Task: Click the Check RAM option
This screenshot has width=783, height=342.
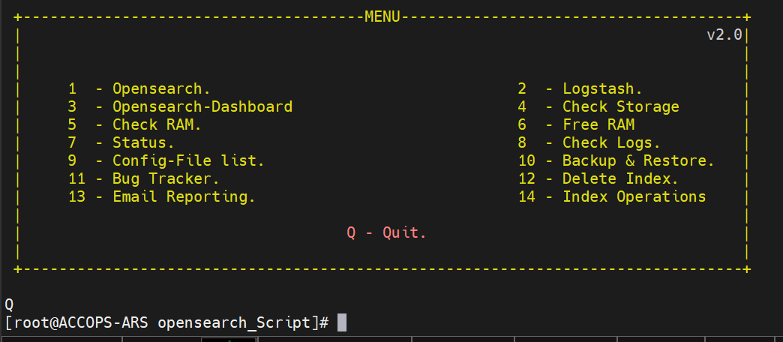Action: coord(134,124)
